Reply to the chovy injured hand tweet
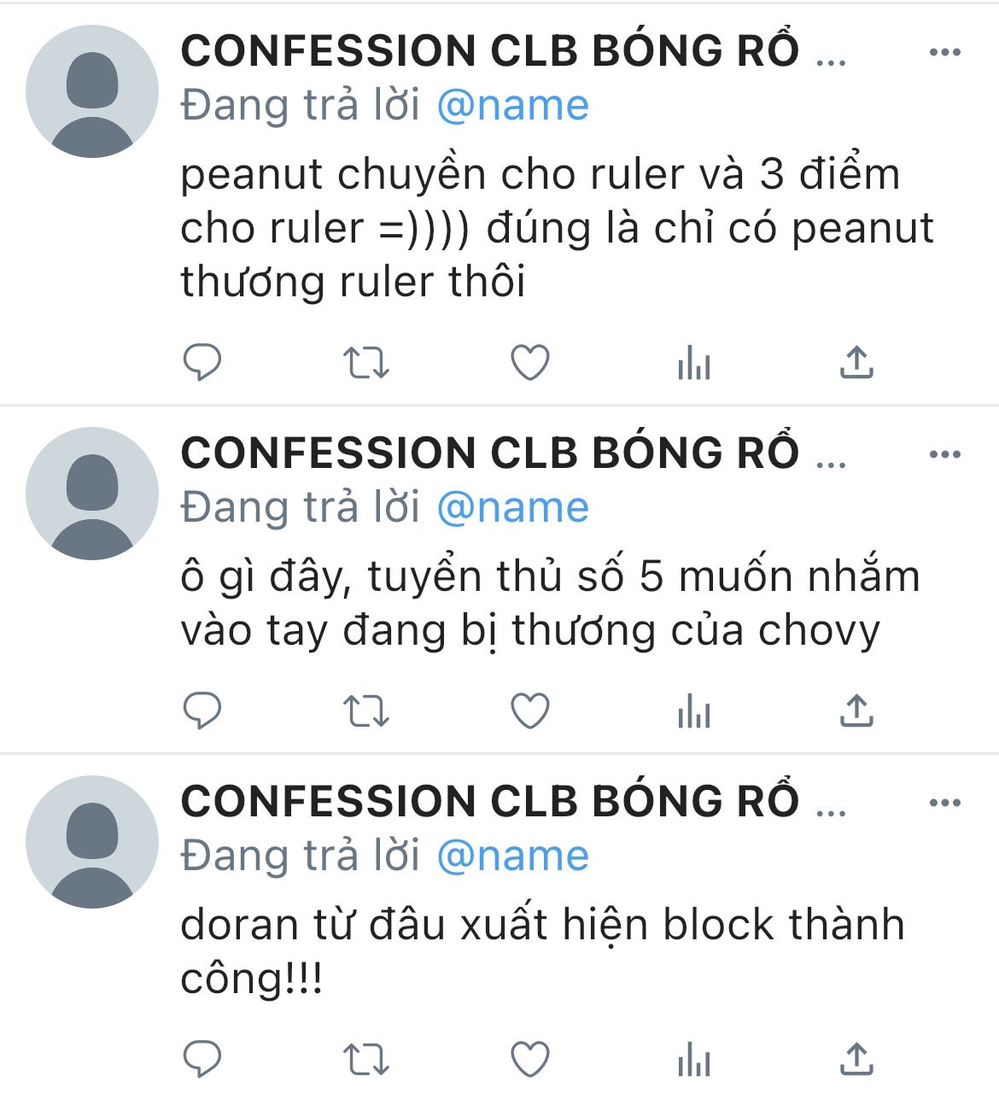This screenshot has height=1099, width=999. [x=202, y=710]
